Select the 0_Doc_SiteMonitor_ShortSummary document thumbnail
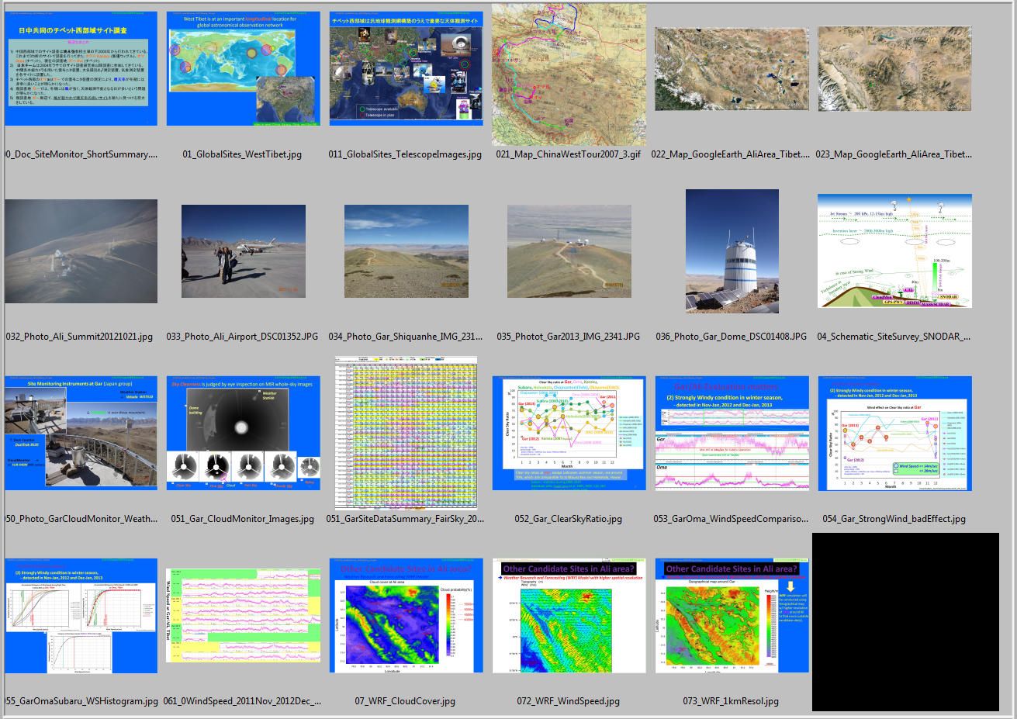The height and width of the screenshot is (719, 1017). pyautogui.click(x=81, y=68)
